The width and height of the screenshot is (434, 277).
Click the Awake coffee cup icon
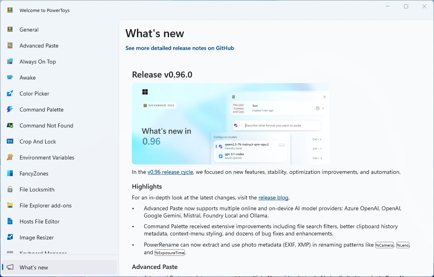[10, 78]
